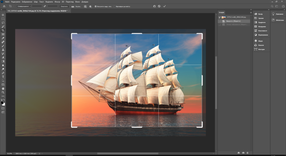Select the Lasso tool

point(3,23)
